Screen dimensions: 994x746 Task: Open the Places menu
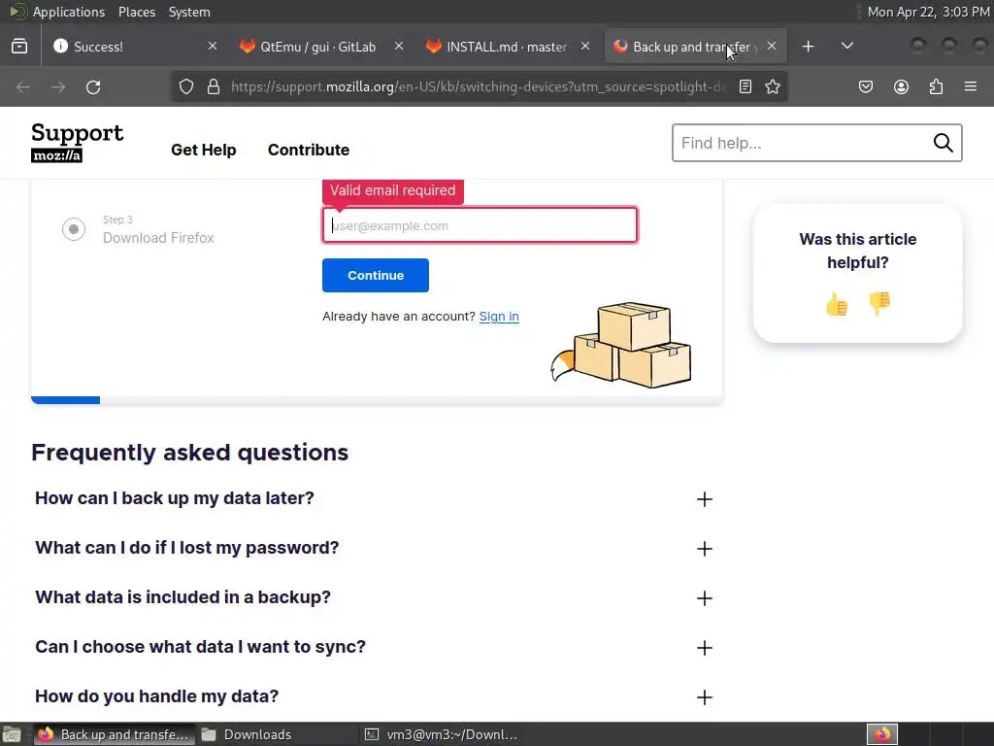tap(137, 12)
